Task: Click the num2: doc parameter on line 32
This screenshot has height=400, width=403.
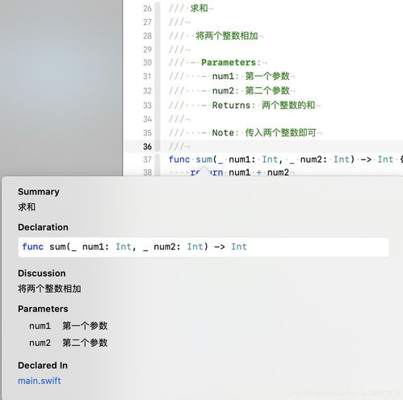Action: click(225, 90)
